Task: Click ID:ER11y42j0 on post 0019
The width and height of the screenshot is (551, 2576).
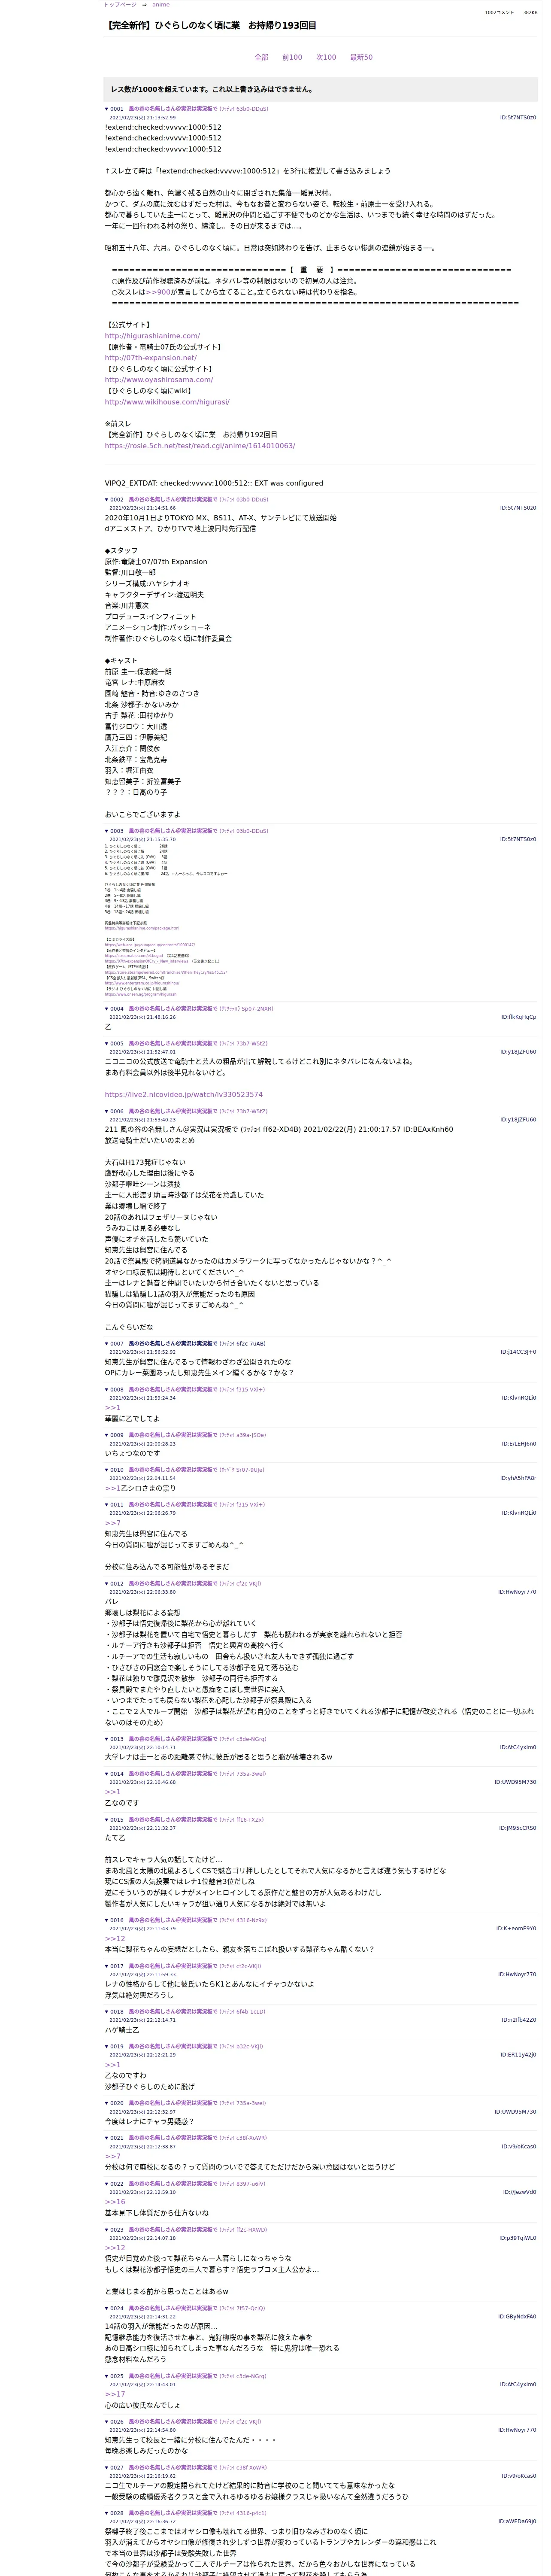Action: pos(519,2055)
